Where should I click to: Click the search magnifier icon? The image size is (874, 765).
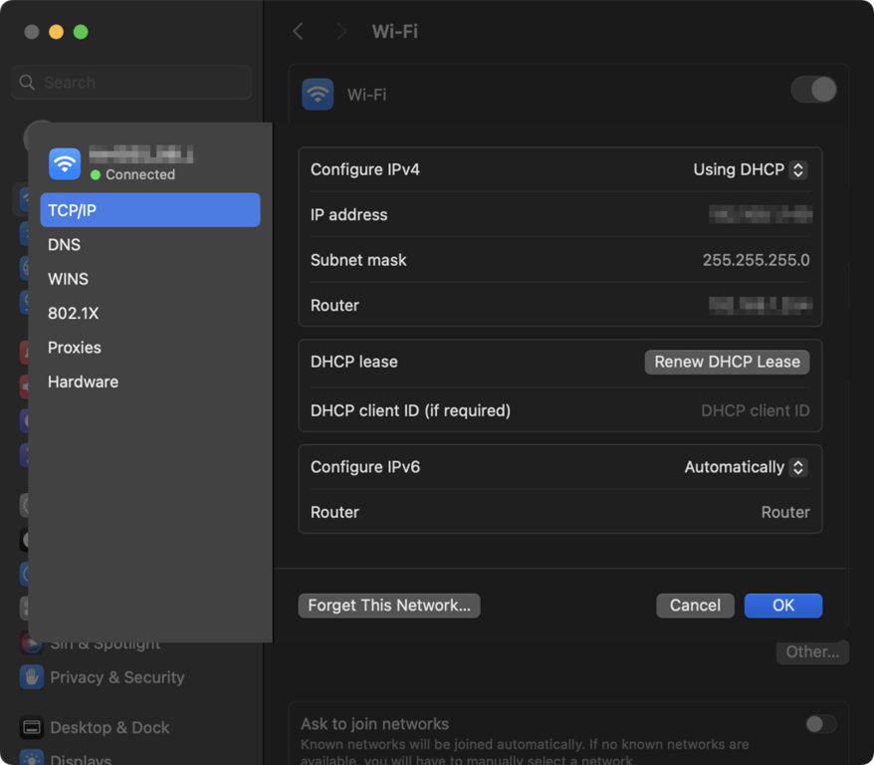pos(27,82)
